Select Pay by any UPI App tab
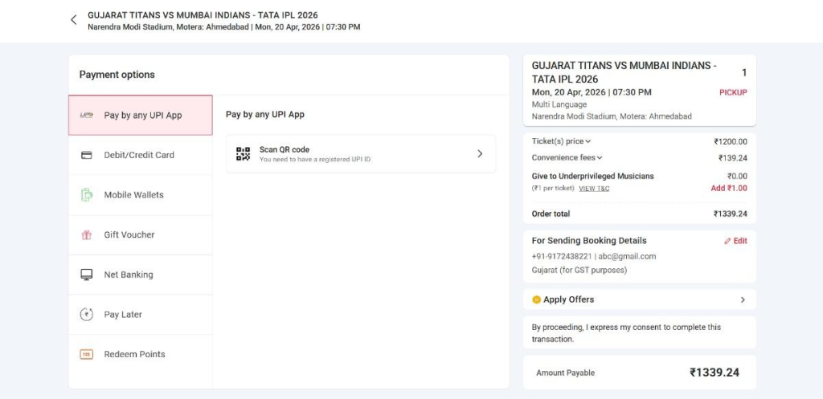 pyautogui.click(x=141, y=116)
